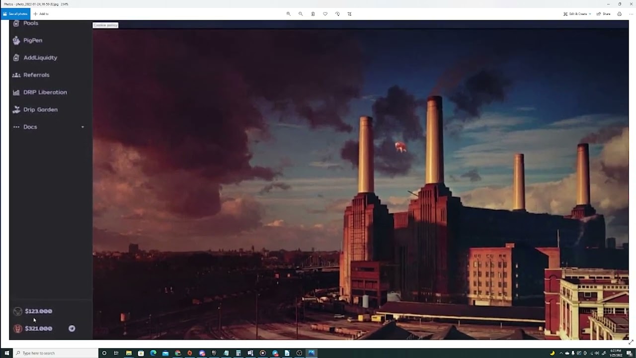Show hidden system tray icons

click(560, 353)
